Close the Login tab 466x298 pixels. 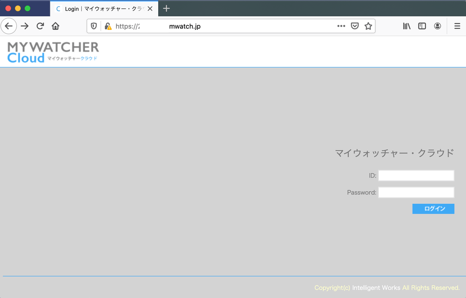pyautogui.click(x=150, y=8)
